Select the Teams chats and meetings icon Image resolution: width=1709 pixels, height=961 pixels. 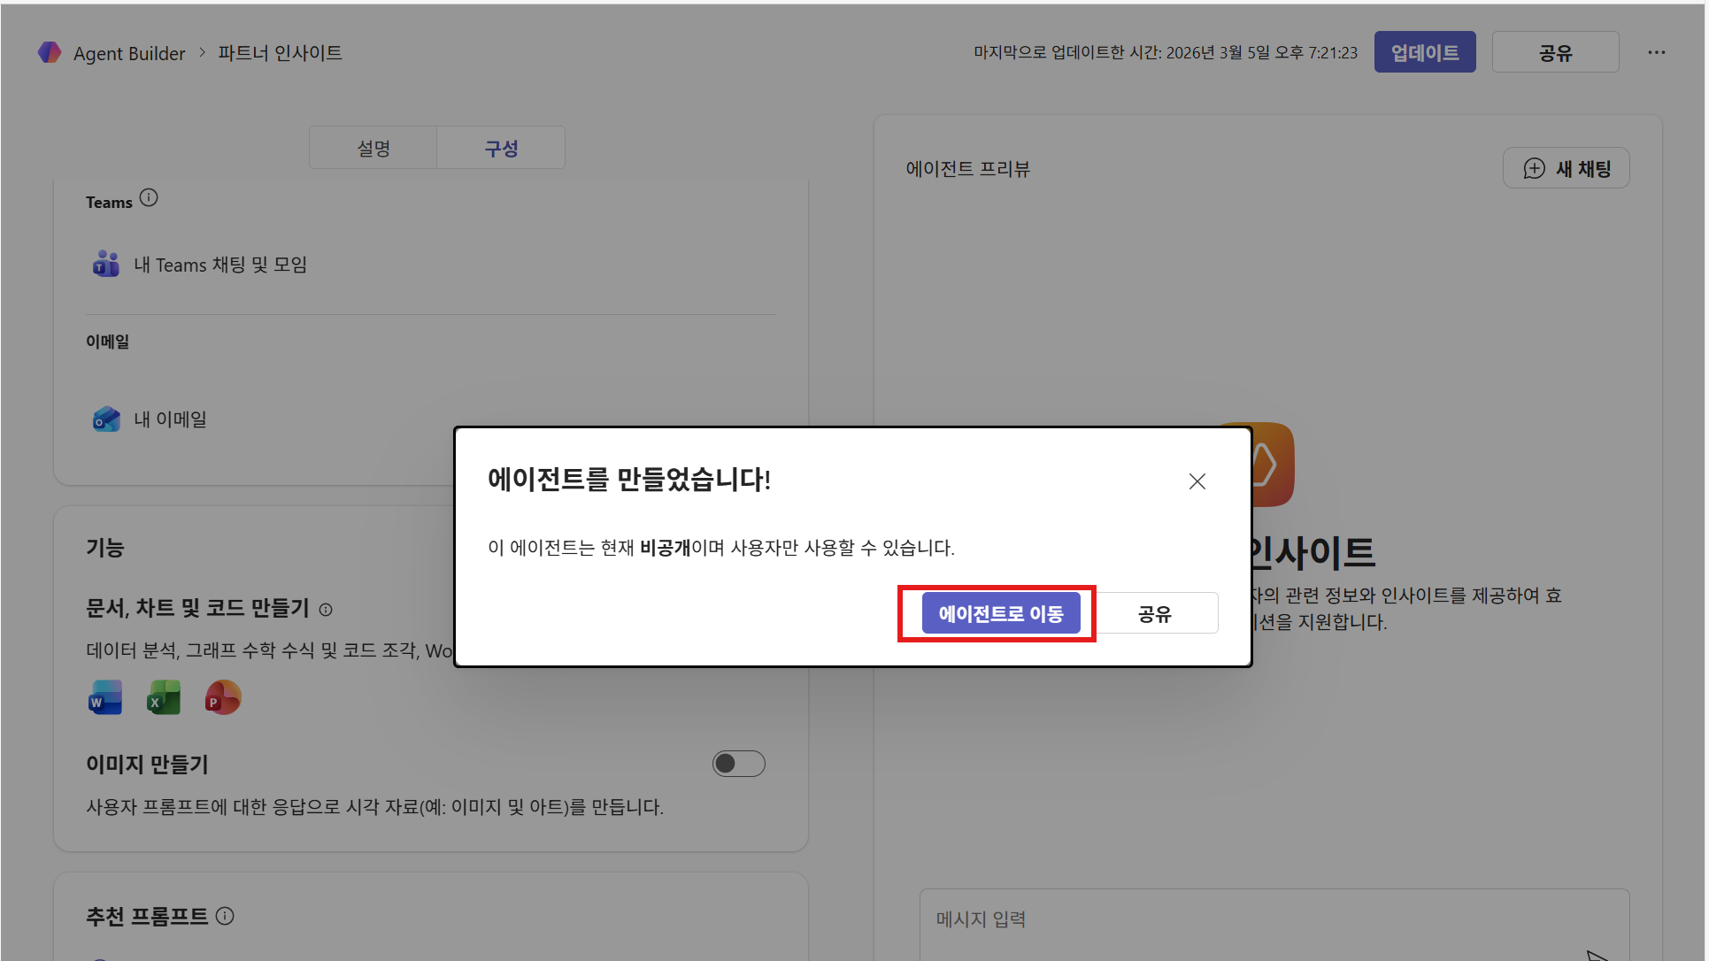pos(106,264)
